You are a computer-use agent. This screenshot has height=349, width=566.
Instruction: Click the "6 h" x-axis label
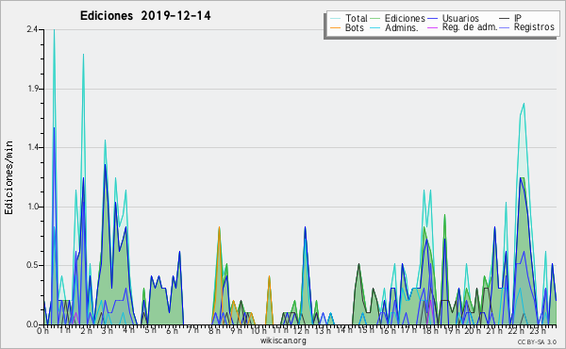tap(172, 330)
